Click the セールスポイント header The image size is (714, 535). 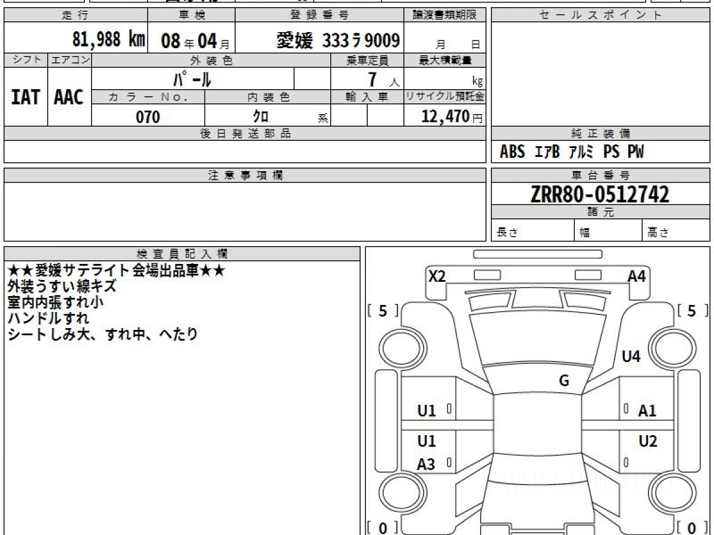pyautogui.click(x=600, y=15)
